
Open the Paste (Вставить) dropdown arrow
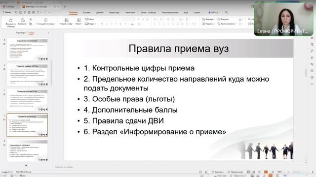[27, 24]
